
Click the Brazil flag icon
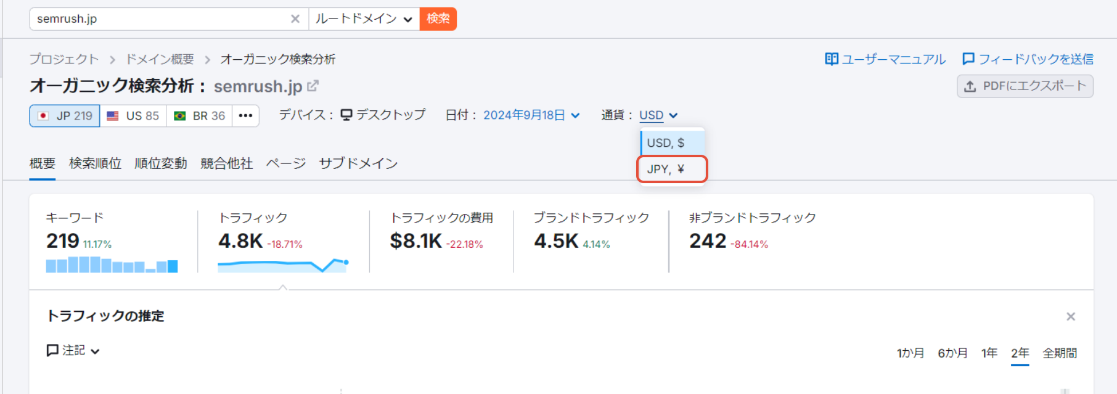pyautogui.click(x=179, y=116)
